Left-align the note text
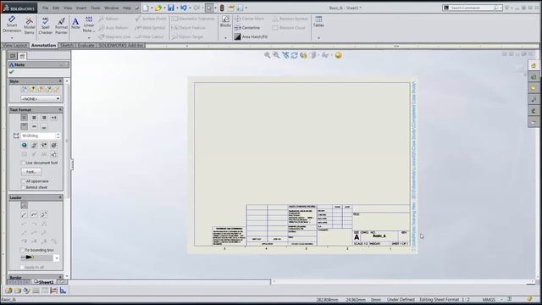The image size is (542, 305). pos(24,118)
